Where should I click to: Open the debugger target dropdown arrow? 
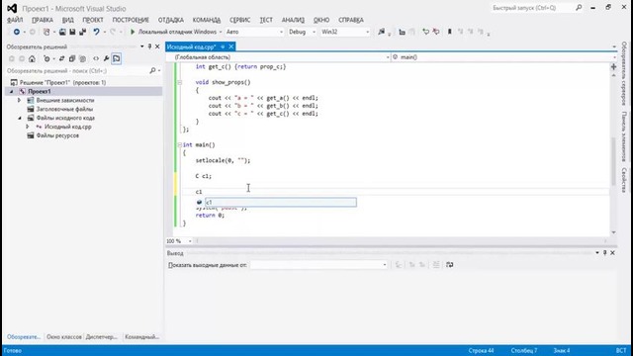coord(221,32)
